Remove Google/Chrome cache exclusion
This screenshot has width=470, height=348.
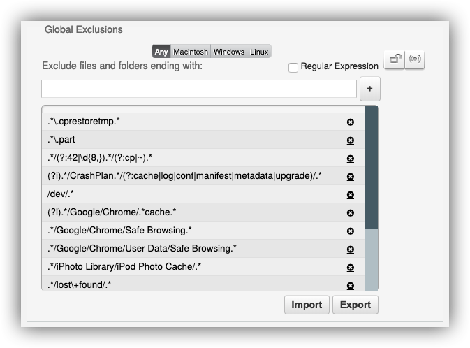click(351, 212)
